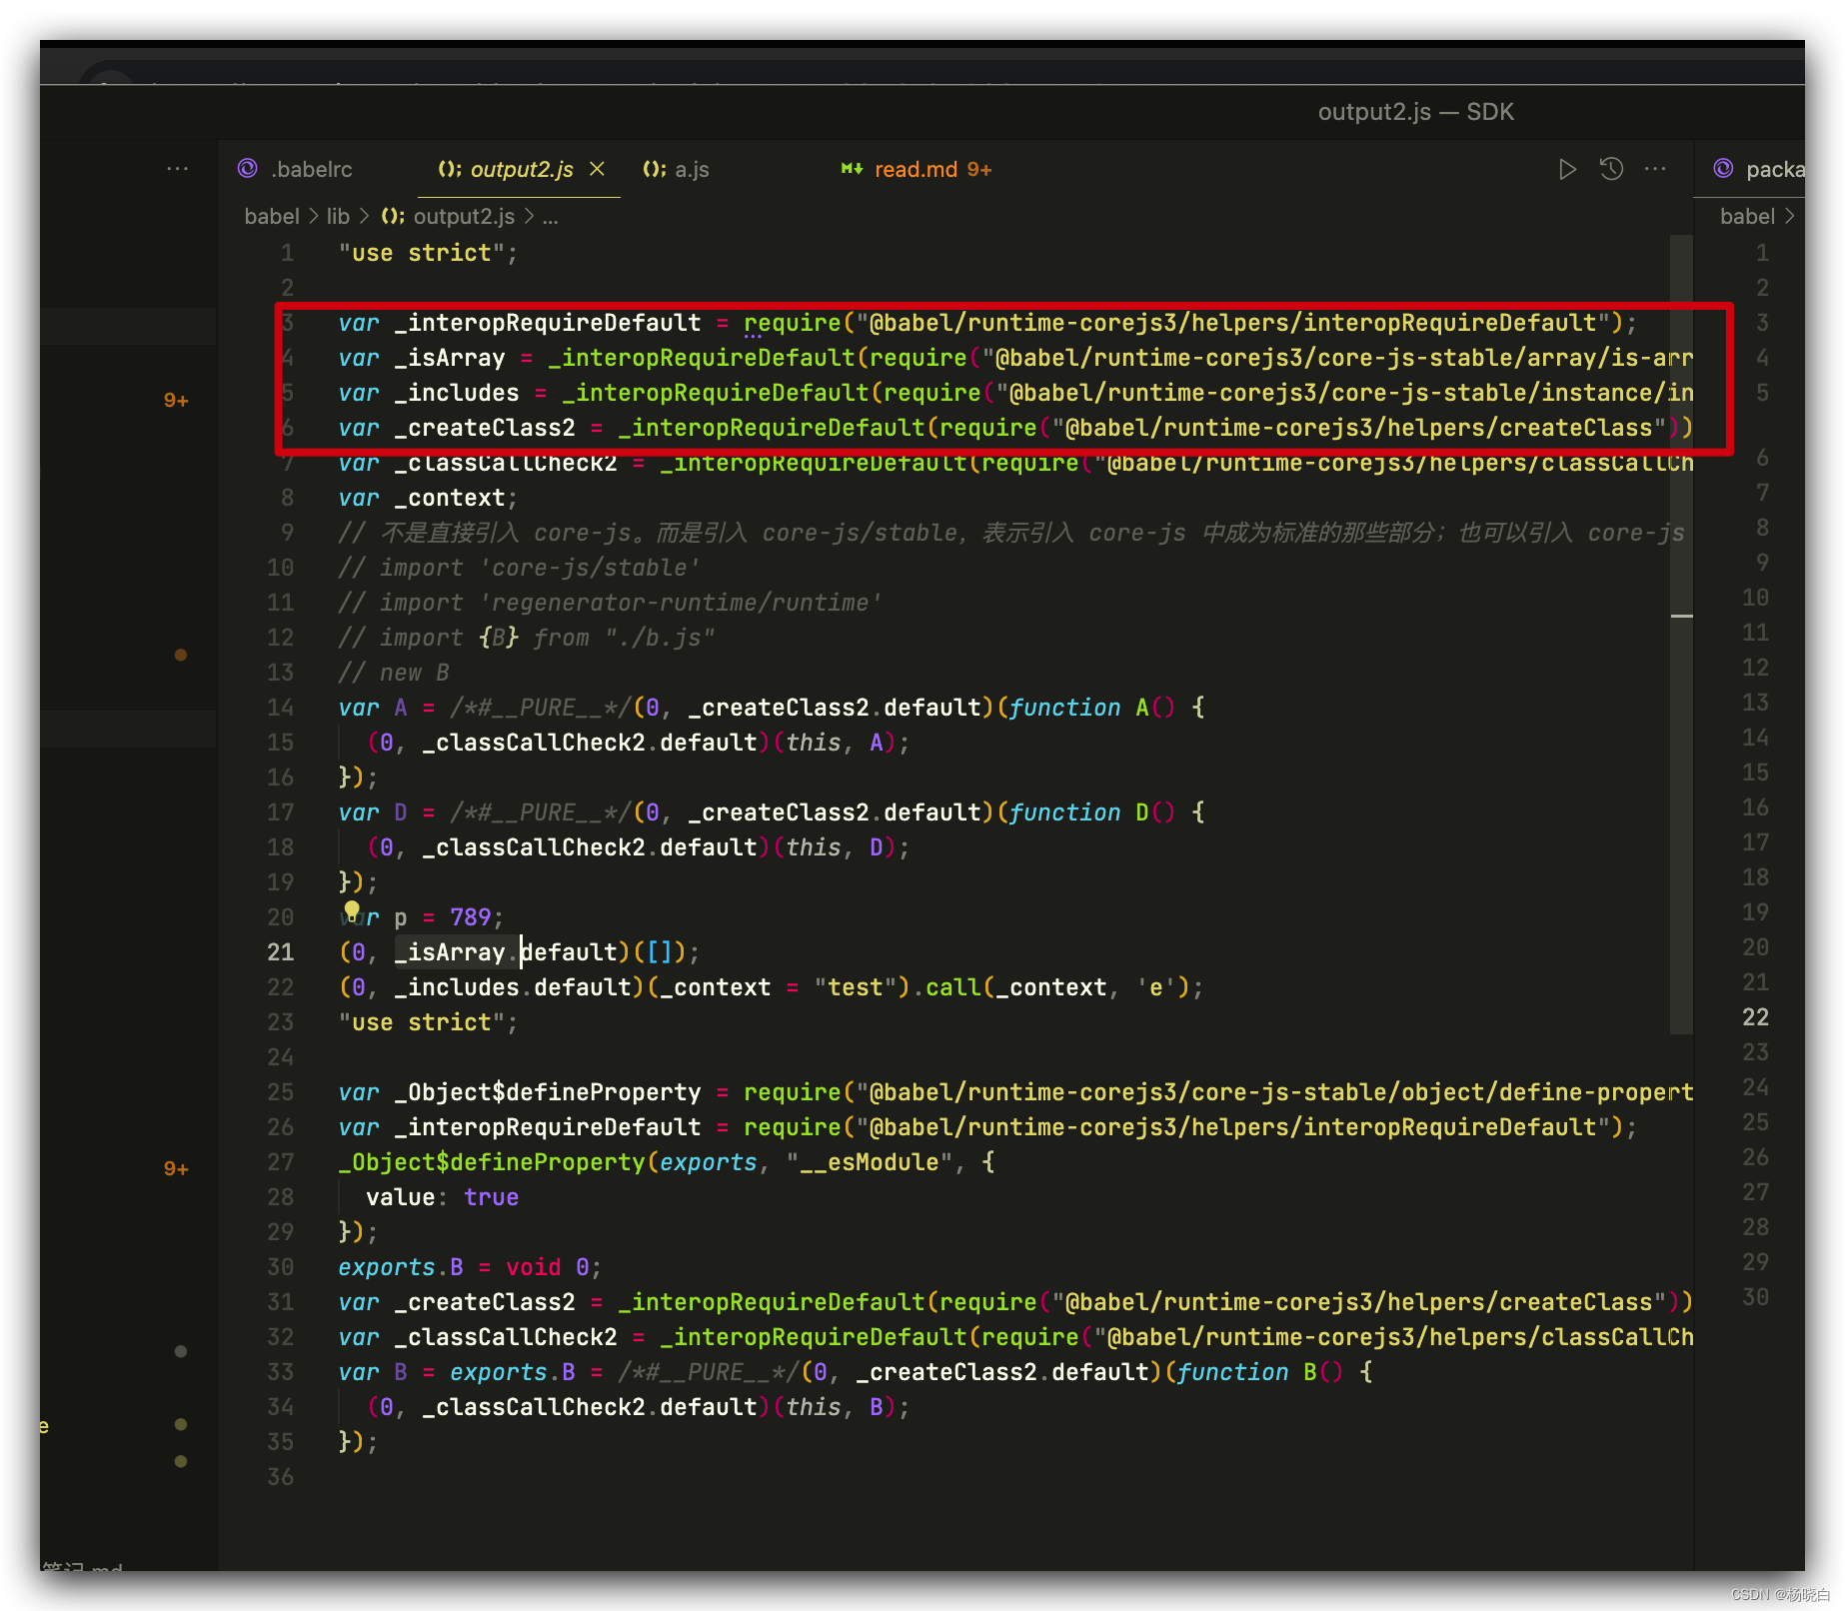Click line number 14 in the gutter
The height and width of the screenshot is (1611, 1845).
pyautogui.click(x=281, y=708)
